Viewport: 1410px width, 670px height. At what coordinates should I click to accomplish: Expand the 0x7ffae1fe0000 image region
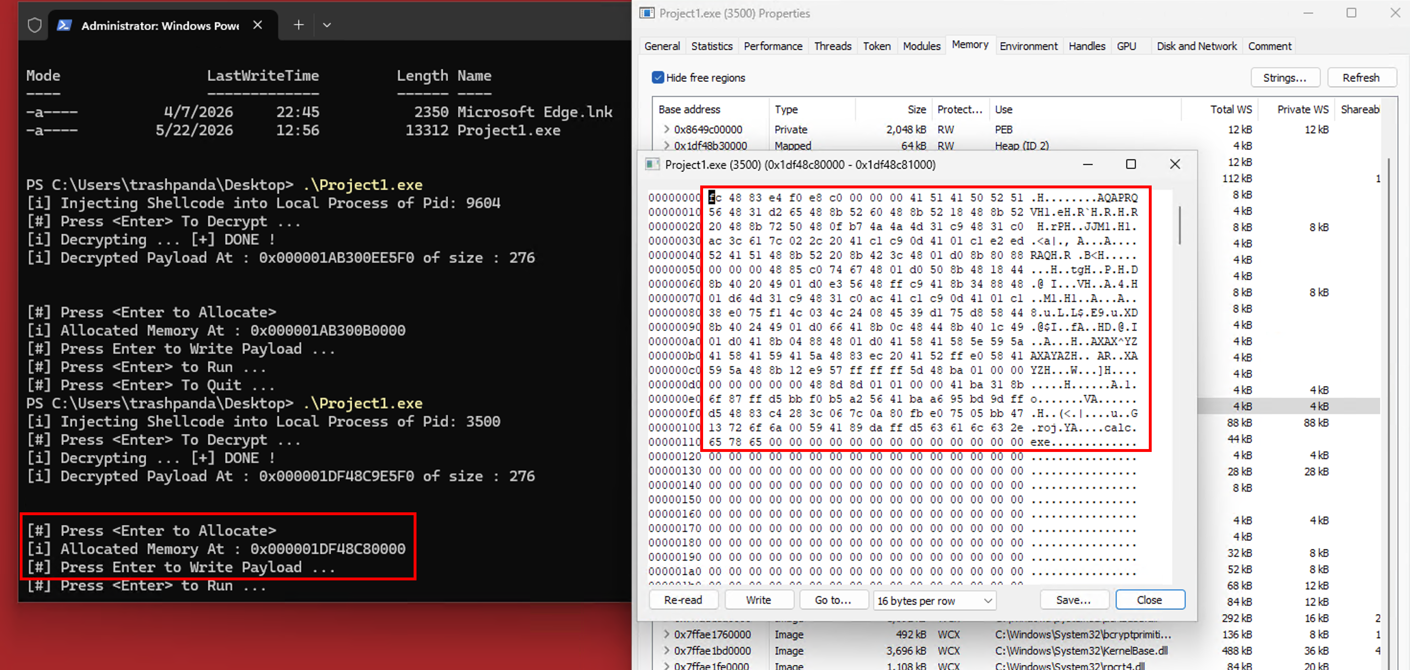coord(666,666)
